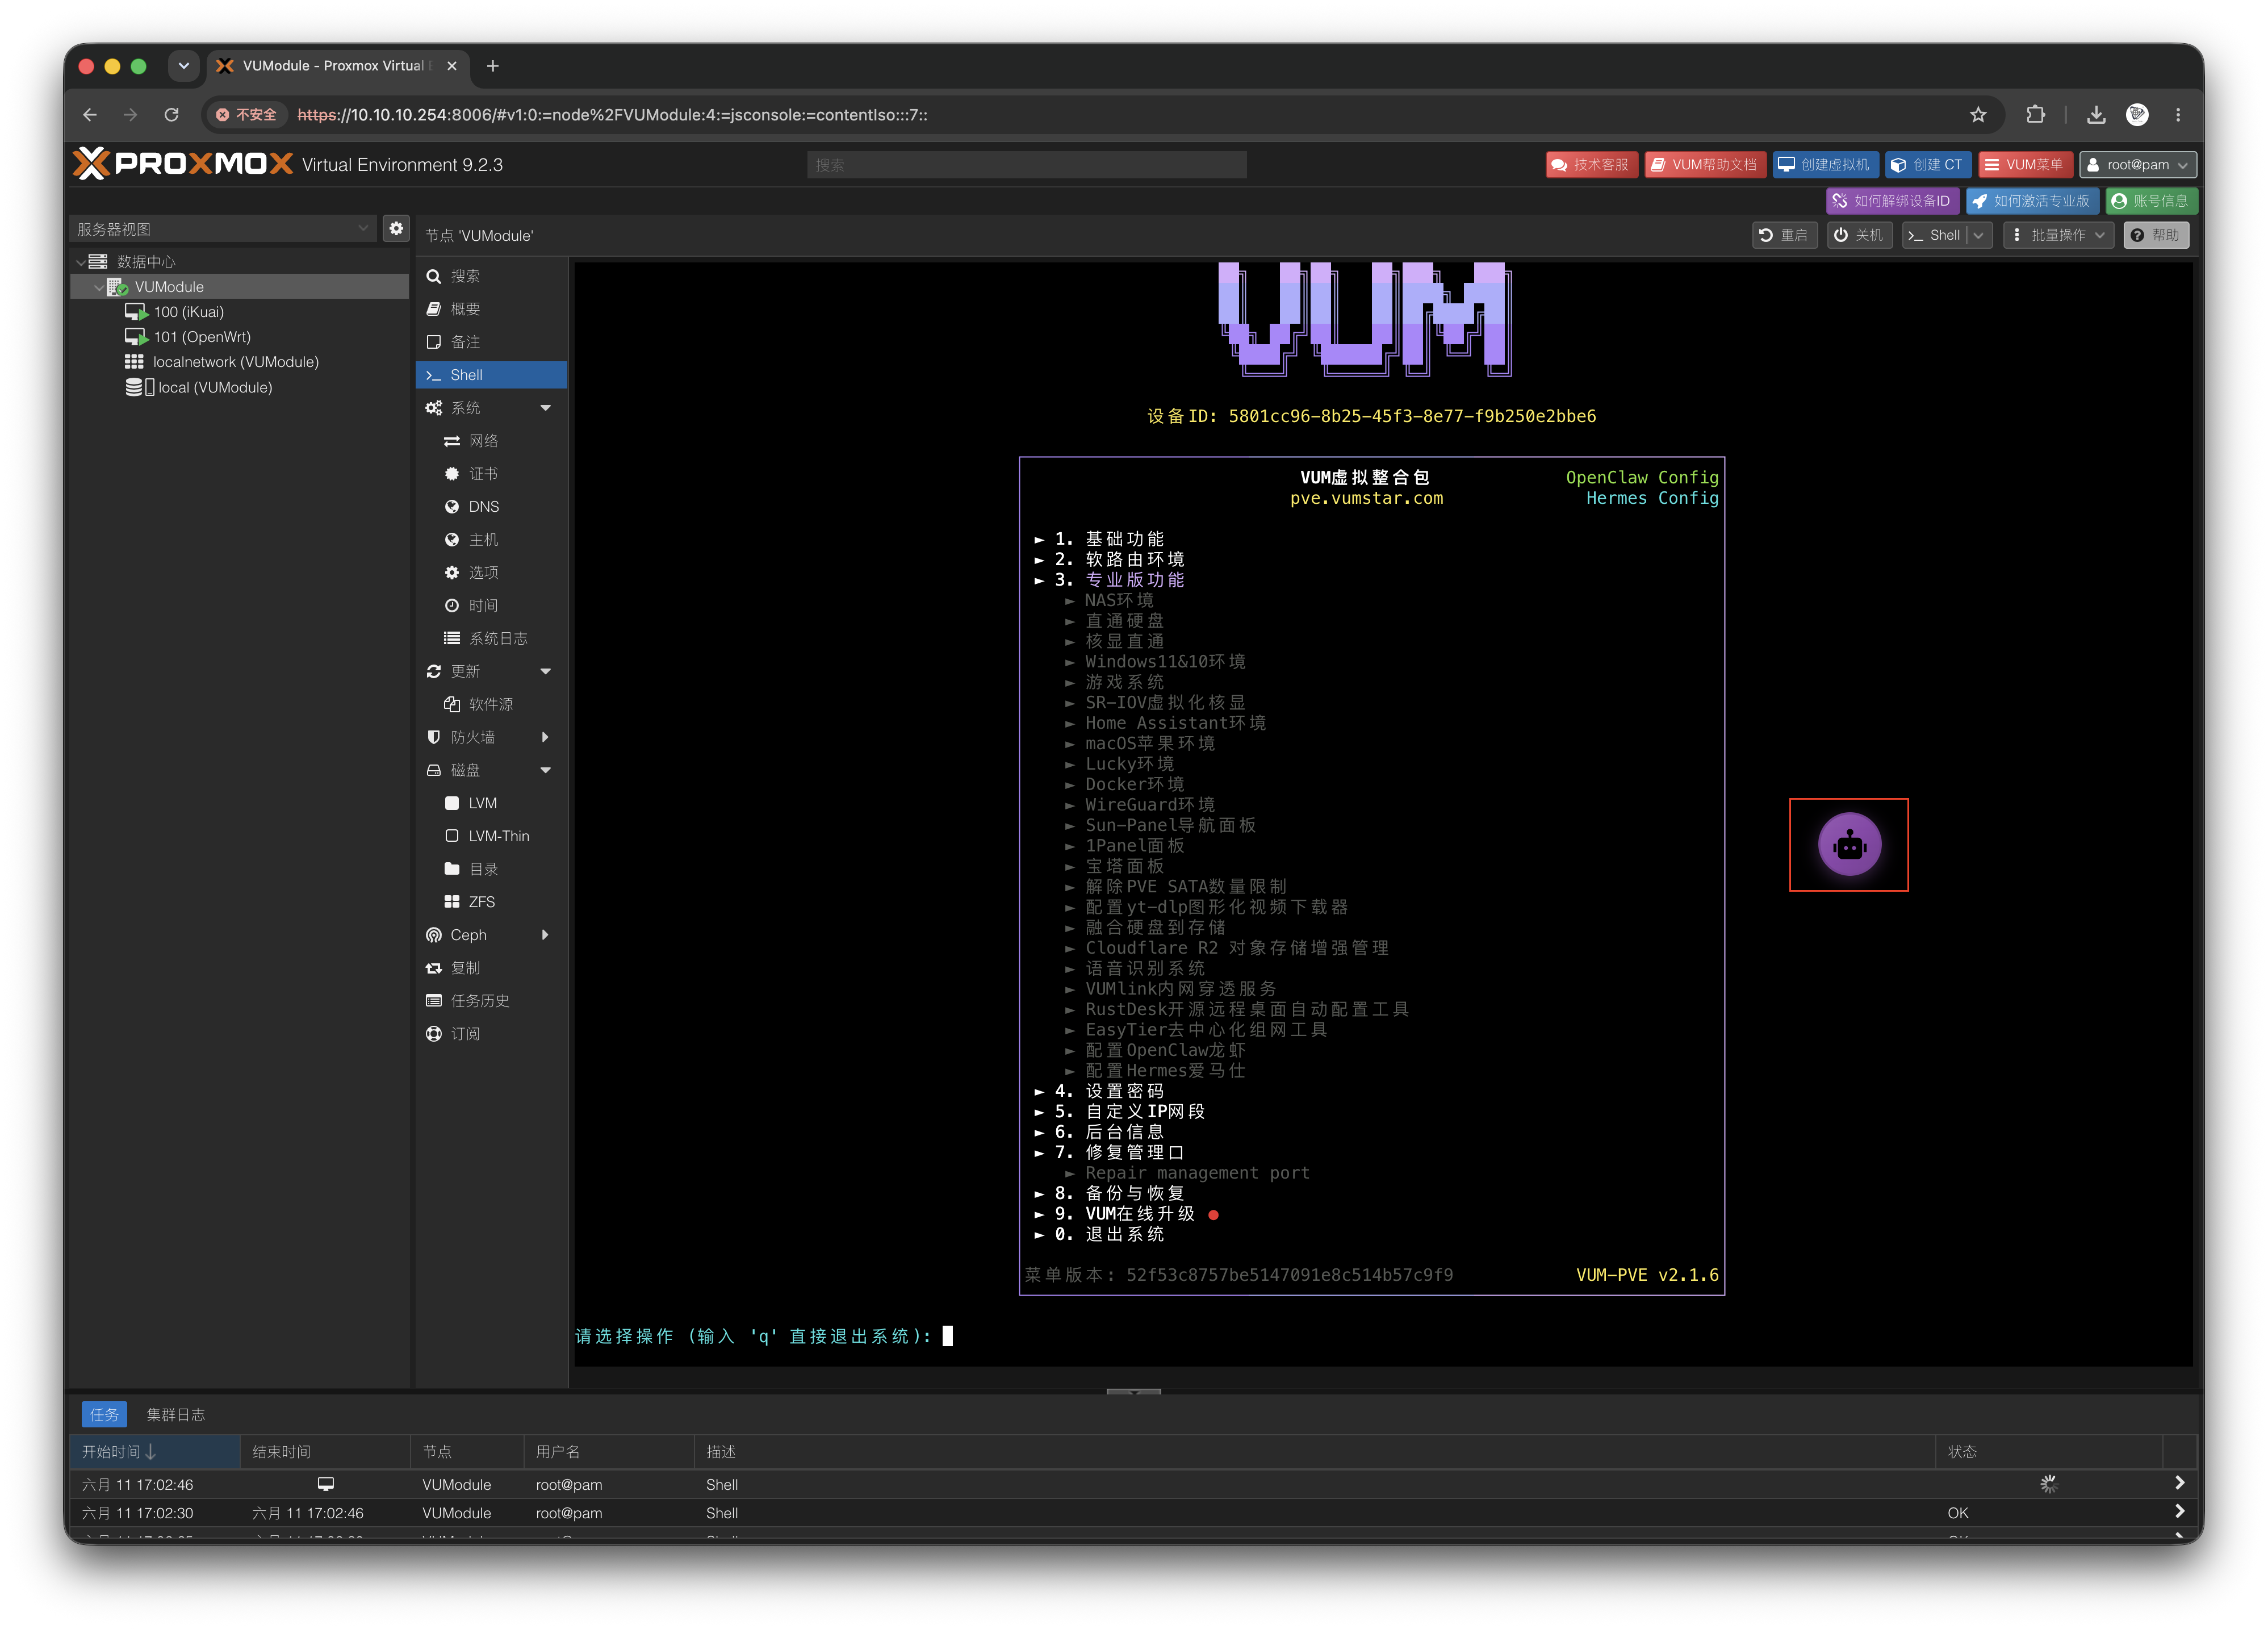This screenshot has height=1629, width=2268.
Task: Open root@pam user dropdown
Action: tap(2138, 165)
